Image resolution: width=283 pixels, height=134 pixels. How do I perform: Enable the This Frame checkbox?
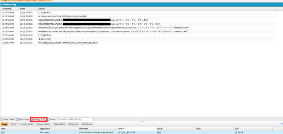point(2,120)
